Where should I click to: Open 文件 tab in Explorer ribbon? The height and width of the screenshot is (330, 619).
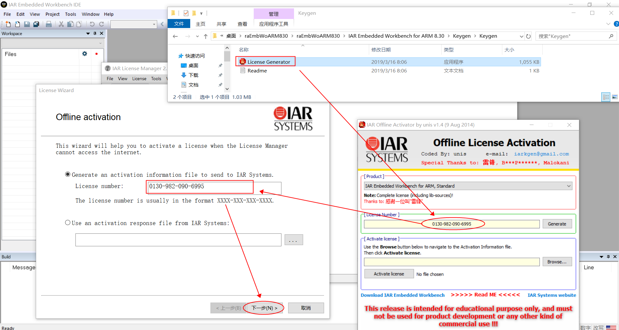click(x=179, y=24)
